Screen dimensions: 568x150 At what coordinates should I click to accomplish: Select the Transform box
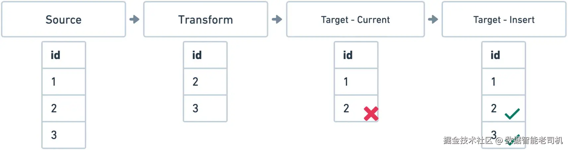tap(206, 19)
